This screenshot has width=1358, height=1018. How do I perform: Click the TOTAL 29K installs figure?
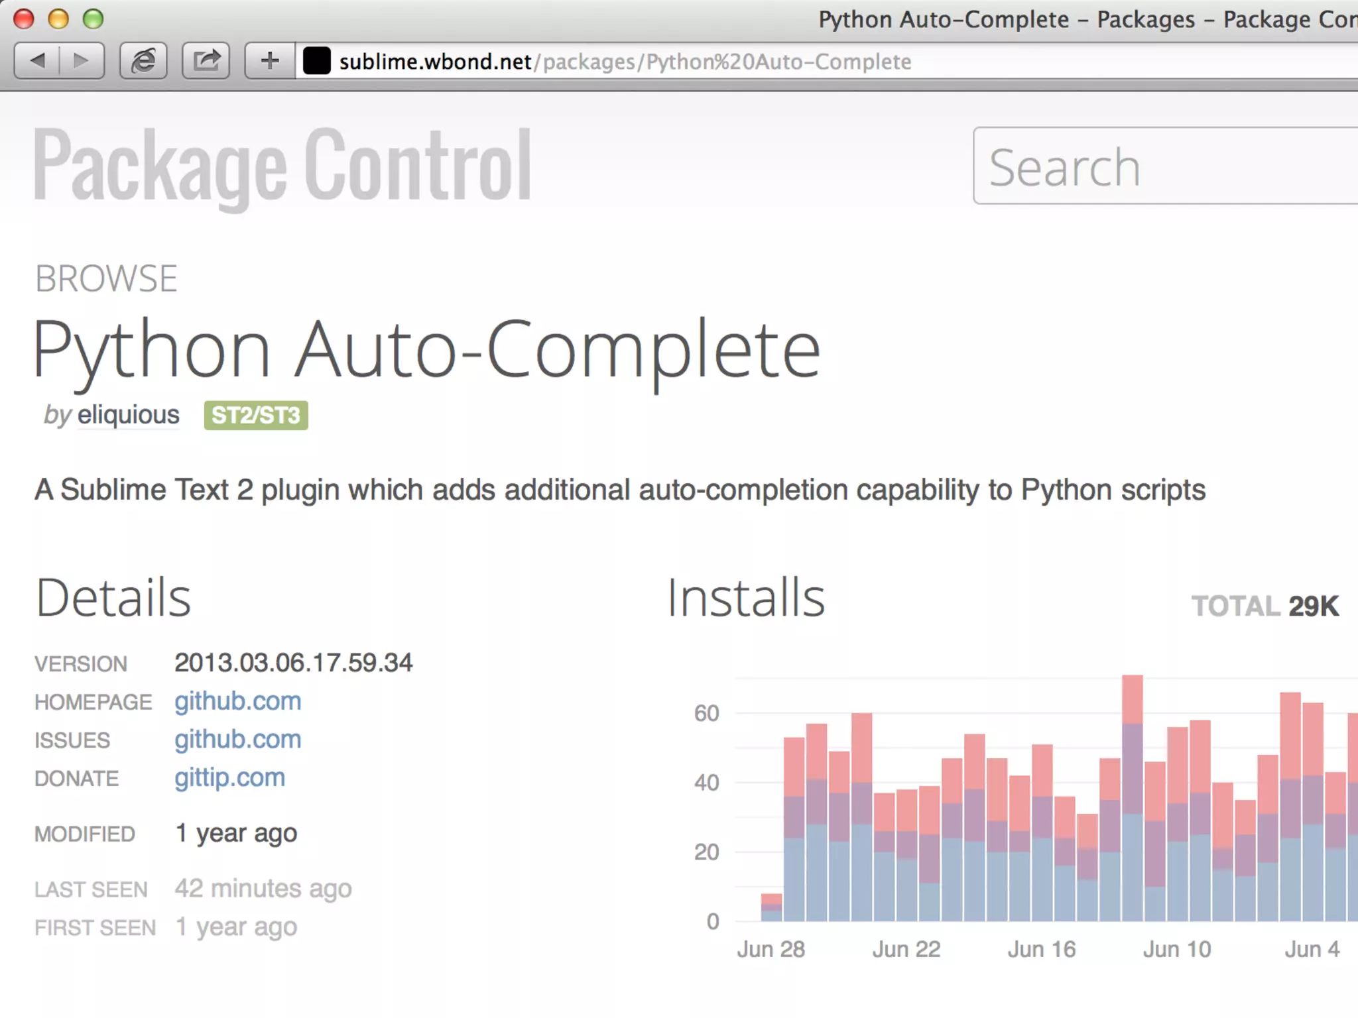pyautogui.click(x=1265, y=606)
